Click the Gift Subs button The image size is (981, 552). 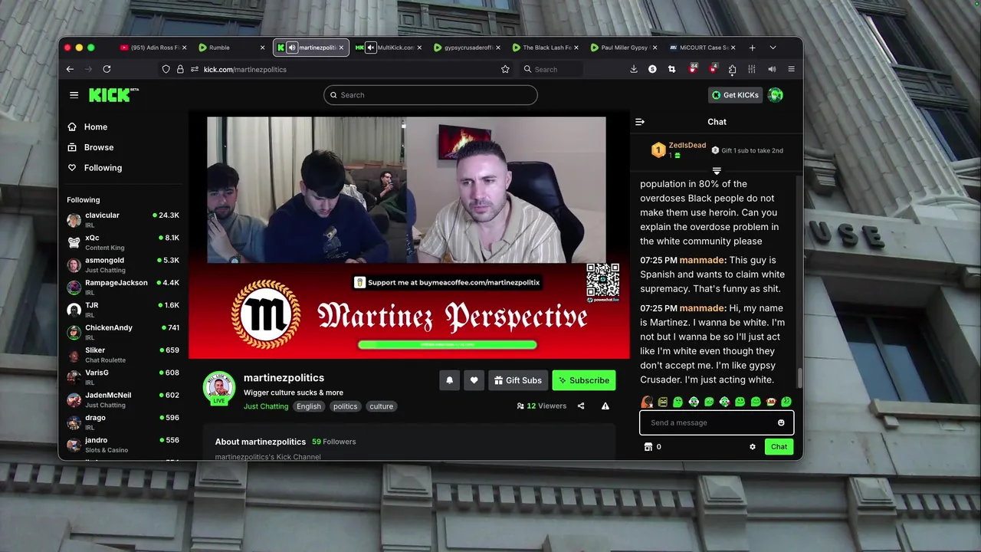pos(518,380)
